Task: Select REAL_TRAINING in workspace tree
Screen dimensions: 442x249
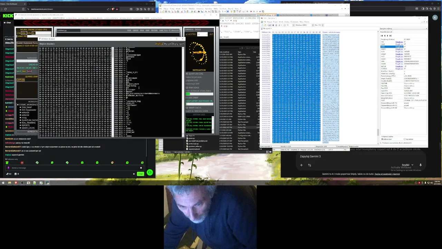Action: tap(29, 123)
